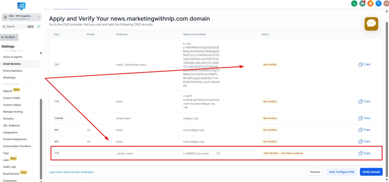Click the Verify Domain button
The height and width of the screenshot is (182, 389).
point(371,172)
